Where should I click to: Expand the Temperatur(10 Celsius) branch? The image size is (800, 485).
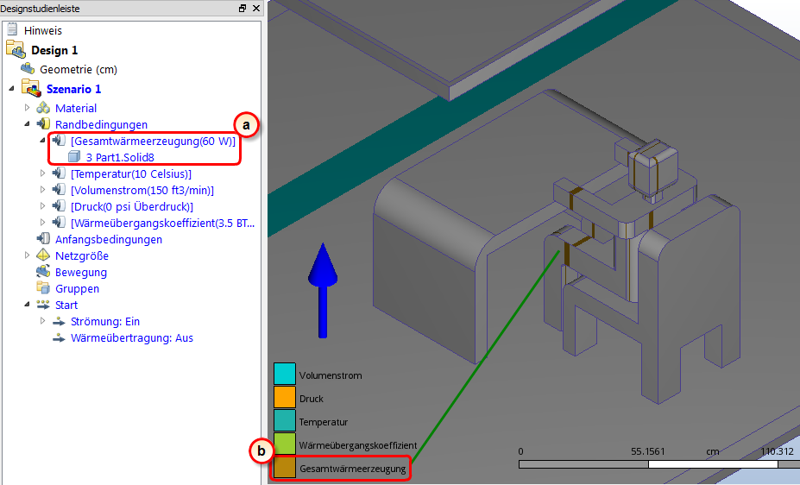click(43, 173)
